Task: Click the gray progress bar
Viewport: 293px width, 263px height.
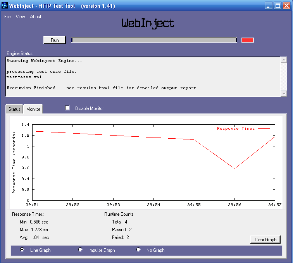Action: click(154, 40)
